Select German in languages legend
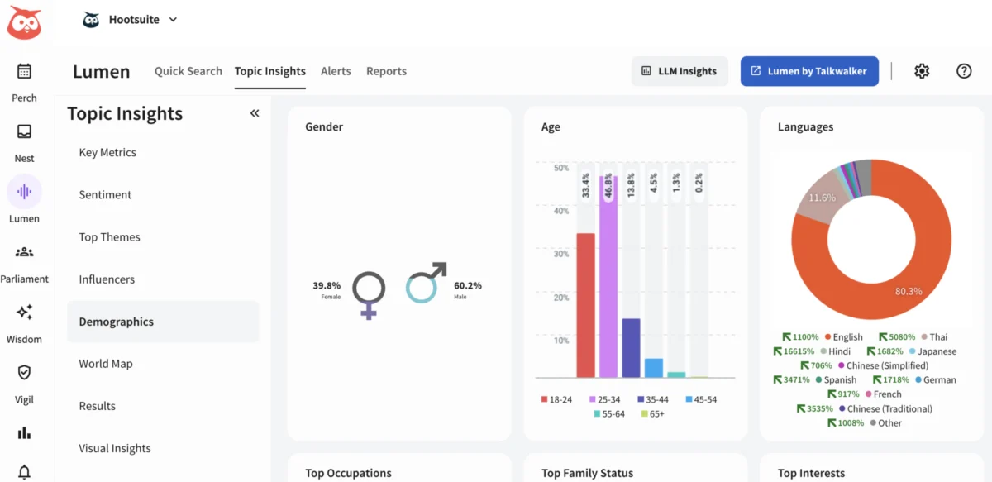Image resolution: width=992 pixels, height=482 pixels. click(x=934, y=380)
